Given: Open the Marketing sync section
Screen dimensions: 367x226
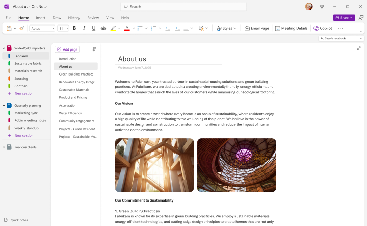Looking at the screenshot, I should 26,113.
